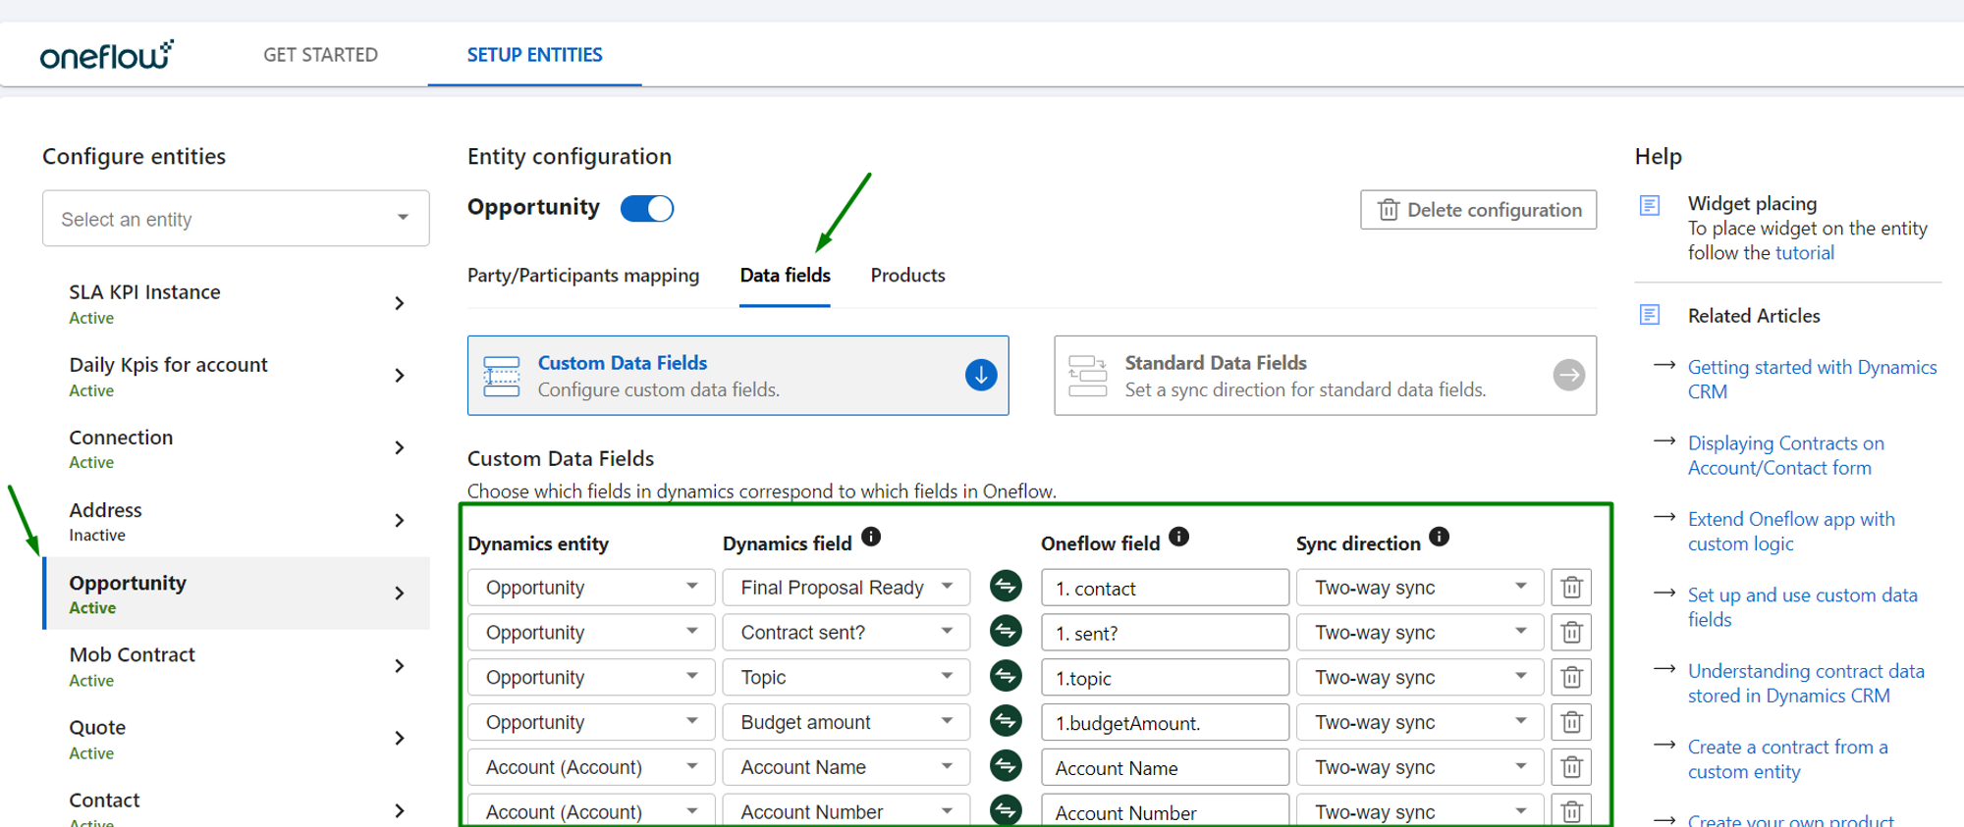This screenshot has height=827, width=1964.
Task: Click sync icon for Contract sent? row
Action: coord(1006,632)
